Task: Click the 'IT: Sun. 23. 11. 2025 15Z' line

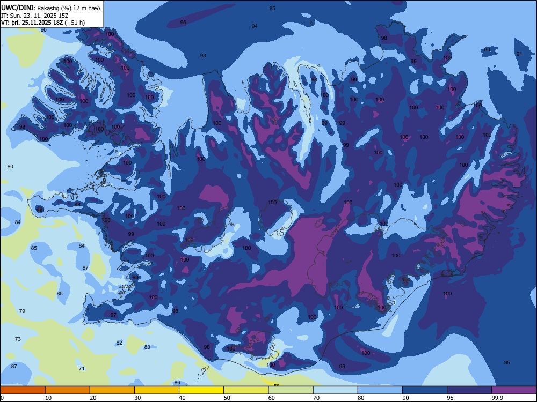Action: point(33,16)
